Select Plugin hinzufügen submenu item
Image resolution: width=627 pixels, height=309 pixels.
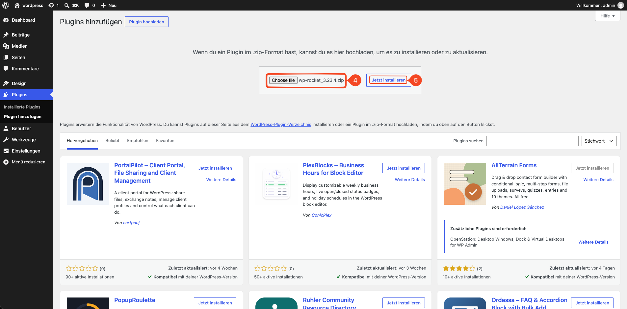click(x=23, y=117)
